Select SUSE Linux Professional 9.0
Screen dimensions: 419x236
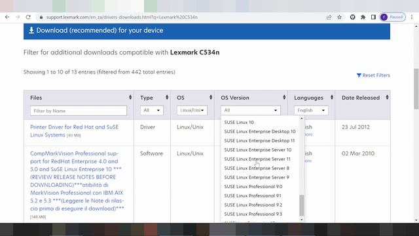coord(260,186)
